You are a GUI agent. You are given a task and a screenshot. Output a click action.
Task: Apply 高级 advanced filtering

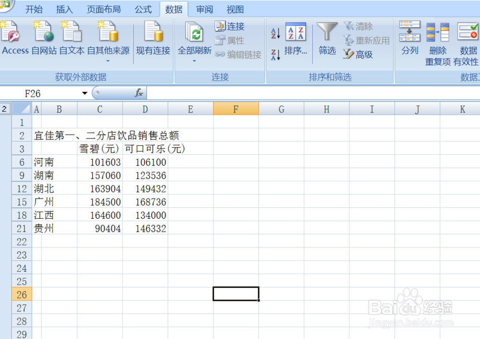[359, 54]
